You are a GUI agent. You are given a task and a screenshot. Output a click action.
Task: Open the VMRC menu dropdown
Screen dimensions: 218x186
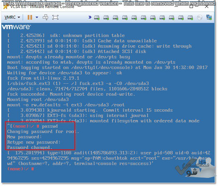(12, 17)
